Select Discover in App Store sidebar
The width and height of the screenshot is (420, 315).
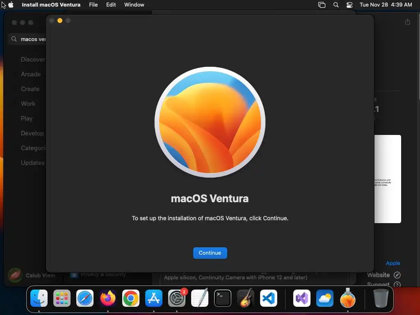(x=33, y=59)
